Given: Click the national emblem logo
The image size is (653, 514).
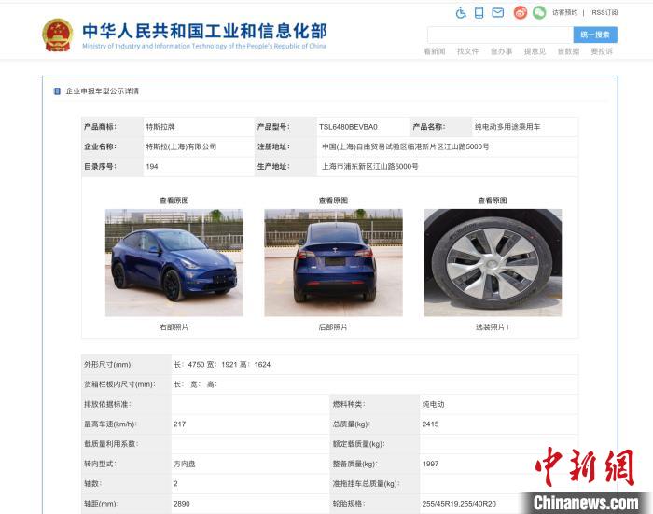Looking at the screenshot, I should pos(58,35).
